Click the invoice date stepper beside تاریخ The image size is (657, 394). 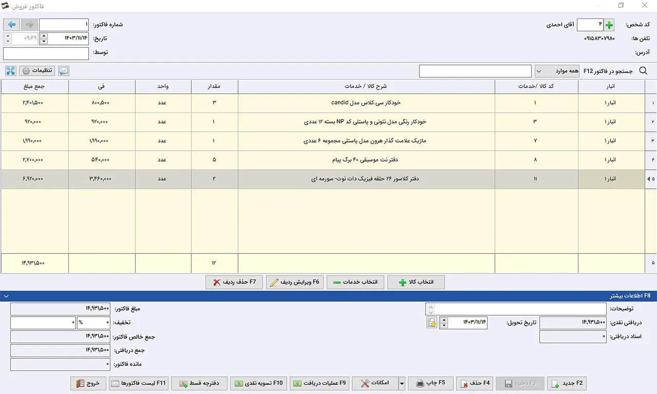point(44,38)
